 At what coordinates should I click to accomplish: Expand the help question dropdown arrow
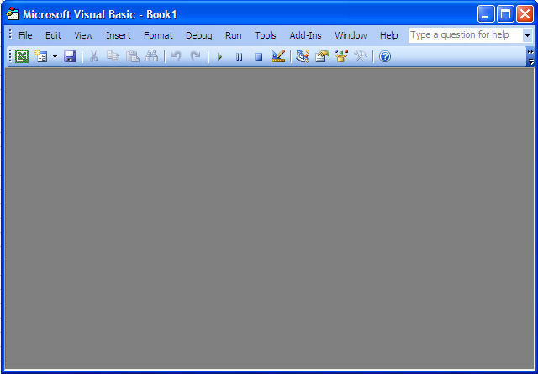pos(527,35)
